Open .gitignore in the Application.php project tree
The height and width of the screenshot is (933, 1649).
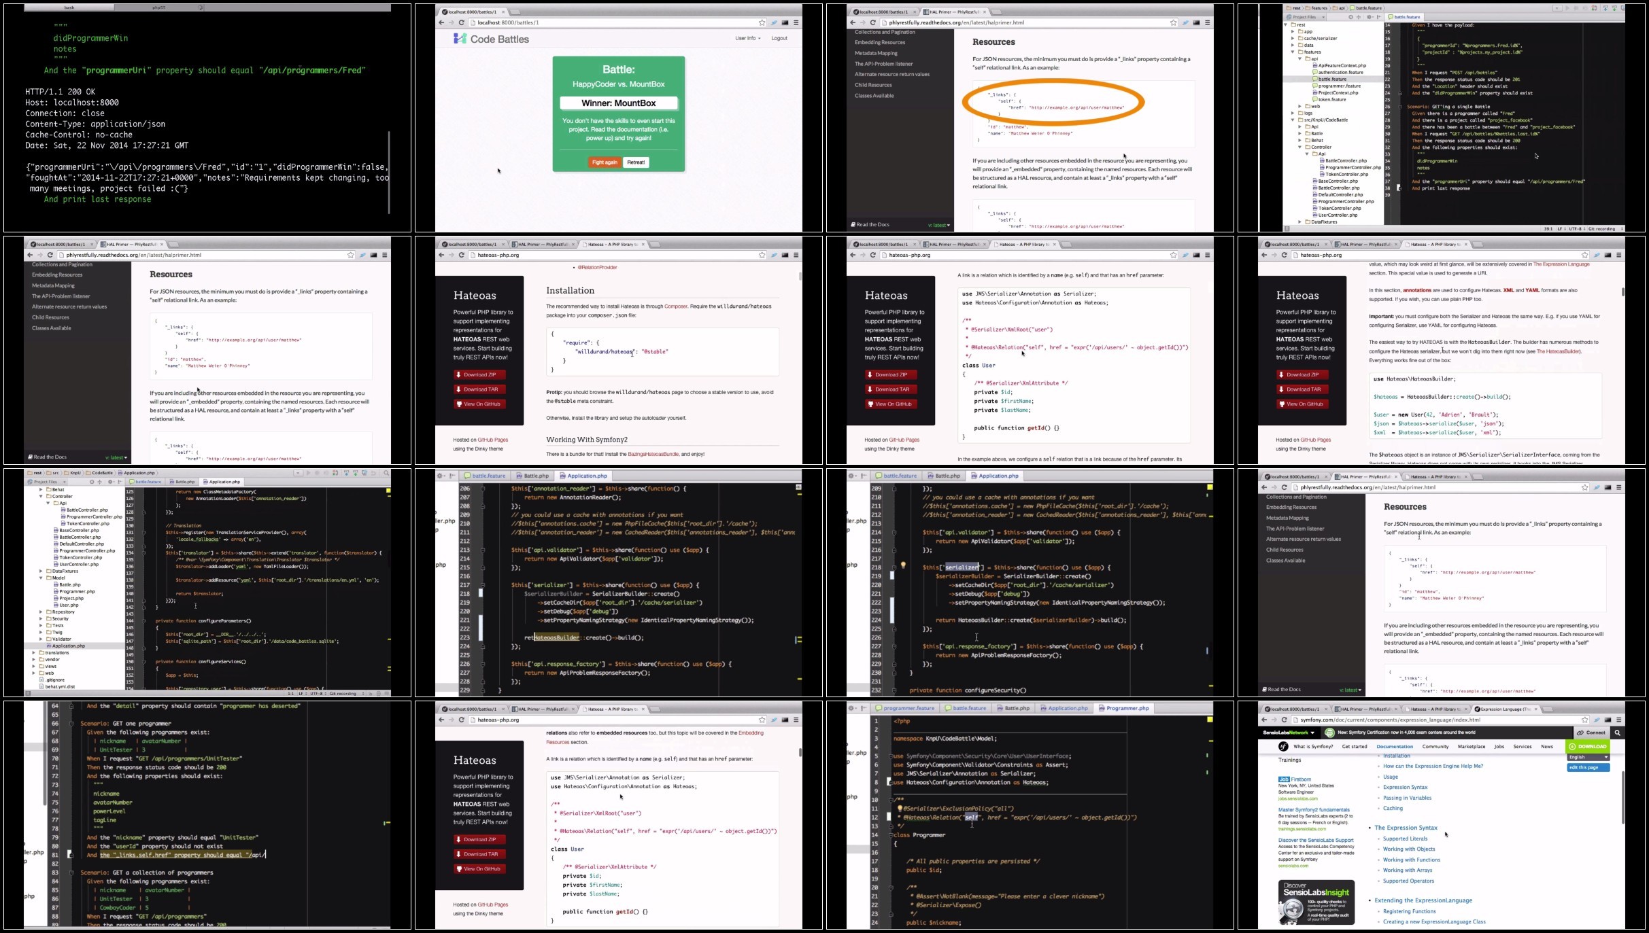point(52,680)
